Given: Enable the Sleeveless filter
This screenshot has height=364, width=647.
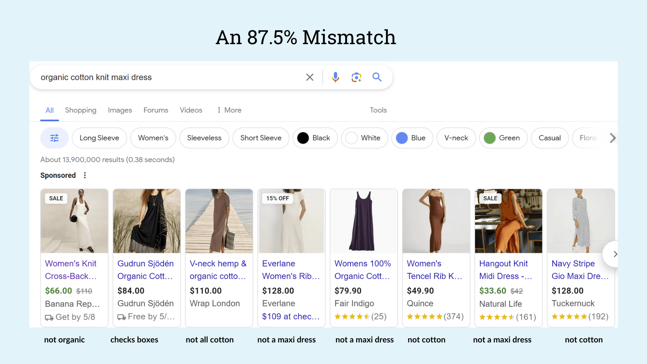Looking at the screenshot, I should (204, 138).
